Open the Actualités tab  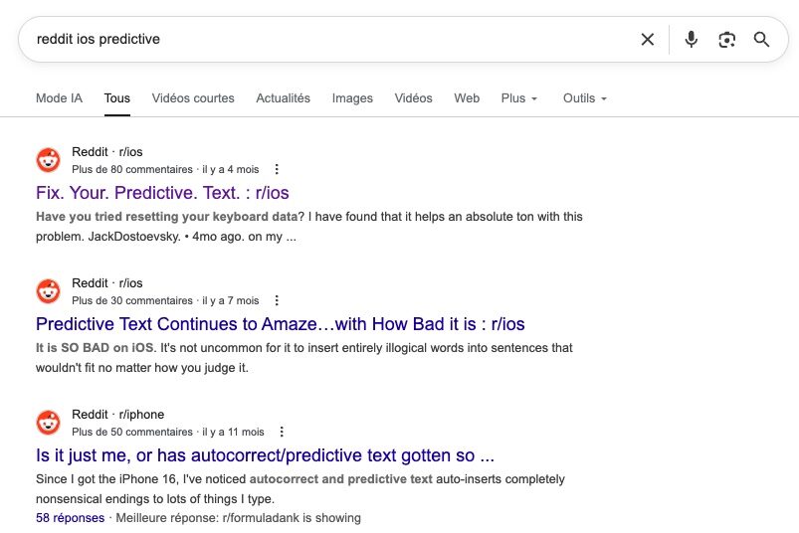[x=283, y=98]
